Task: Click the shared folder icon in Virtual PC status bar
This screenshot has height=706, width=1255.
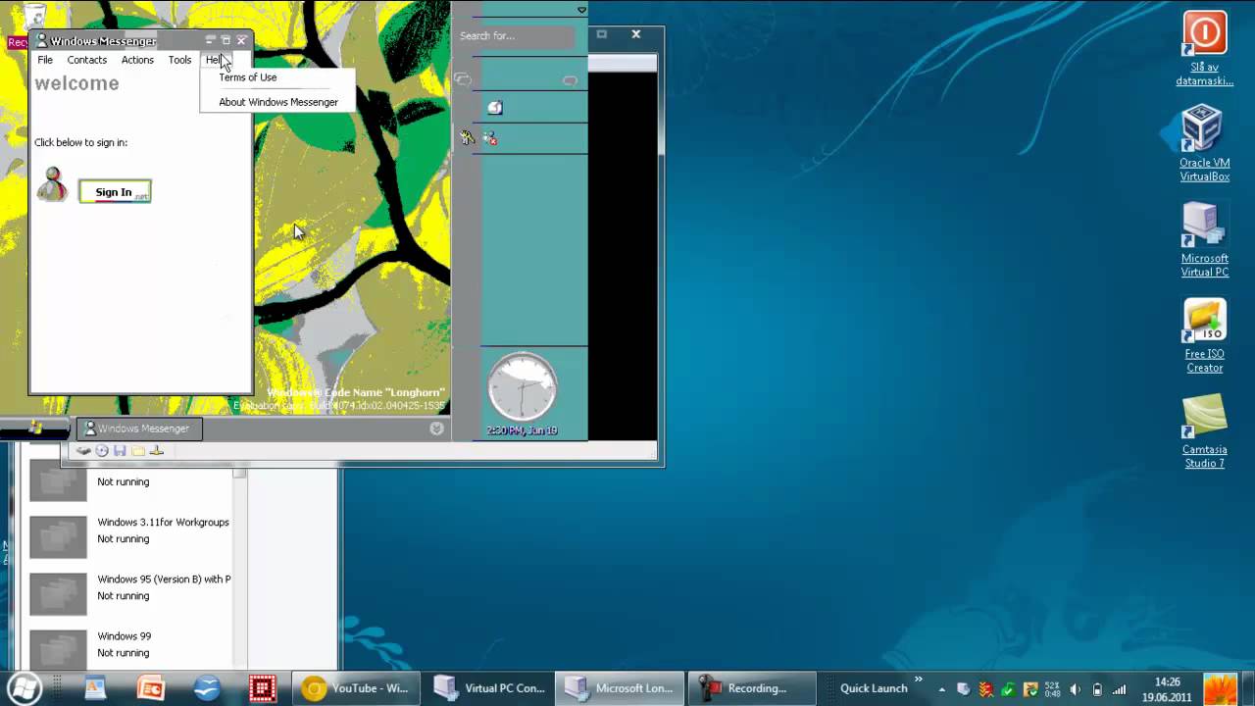Action: tap(138, 451)
